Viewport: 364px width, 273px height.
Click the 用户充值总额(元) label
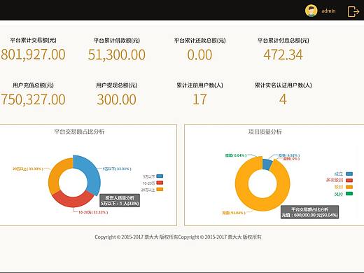point(33,85)
